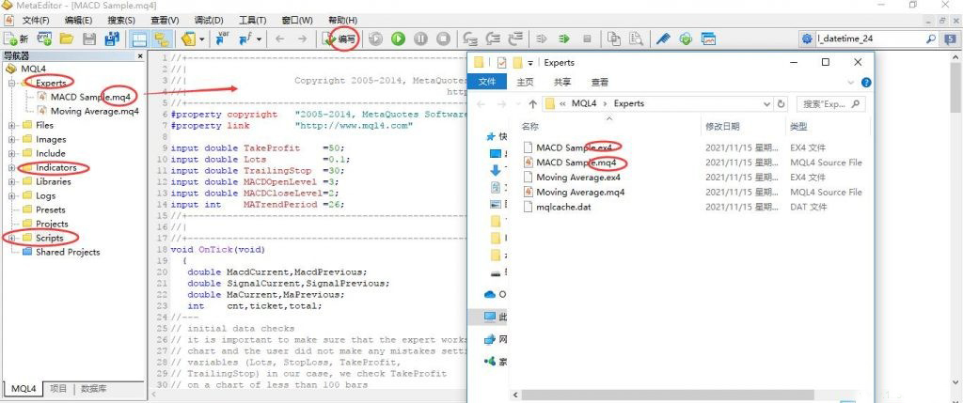The width and height of the screenshot is (963, 403).
Task: Click the green shield MQL5 storage icon
Action: tap(686, 39)
